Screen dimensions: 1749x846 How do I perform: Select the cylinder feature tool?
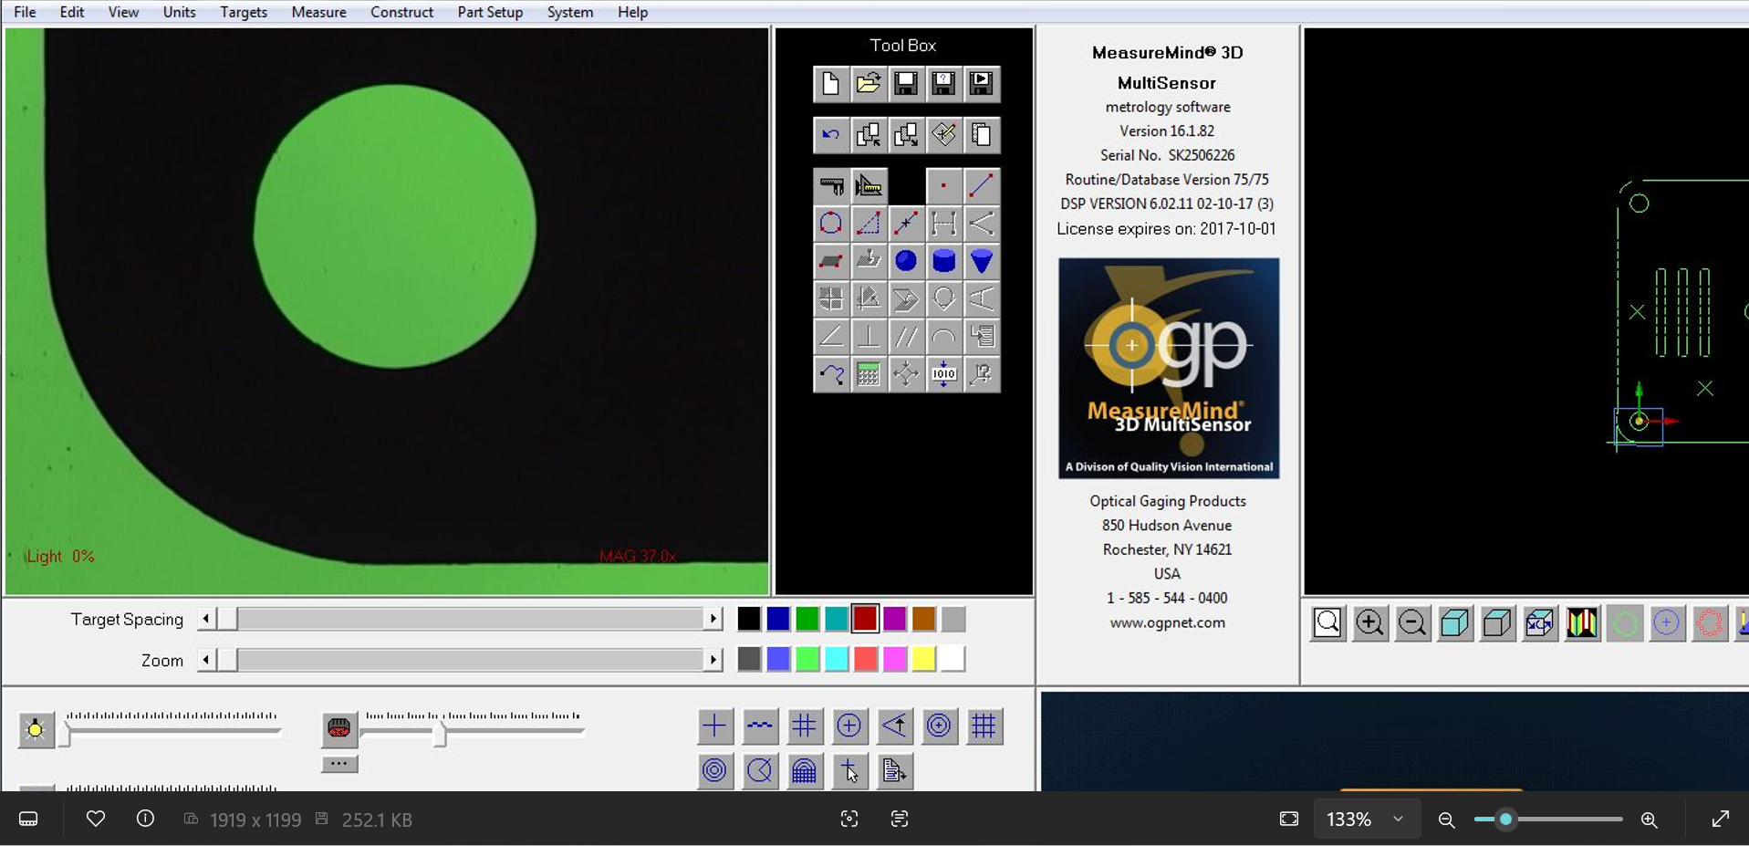tap(943, 261)
